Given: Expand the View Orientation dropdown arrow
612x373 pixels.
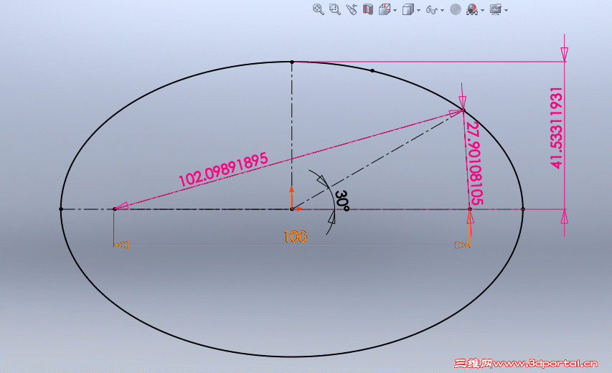Looking at the screenshot, I should 395,10.
